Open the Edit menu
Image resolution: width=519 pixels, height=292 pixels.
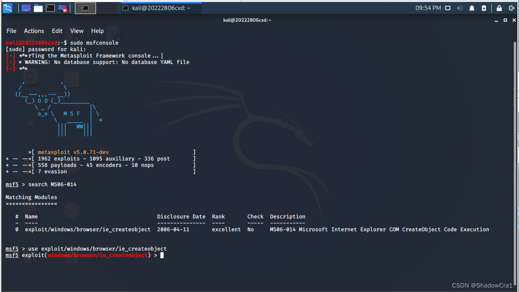(57, 31)
